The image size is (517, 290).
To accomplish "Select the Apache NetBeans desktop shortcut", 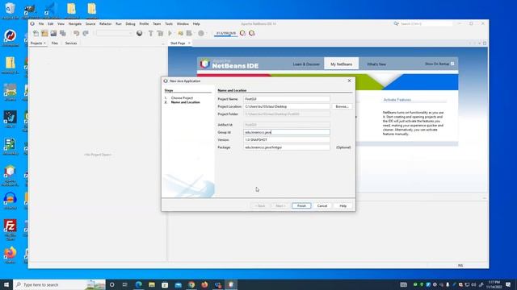I will 11,176.
